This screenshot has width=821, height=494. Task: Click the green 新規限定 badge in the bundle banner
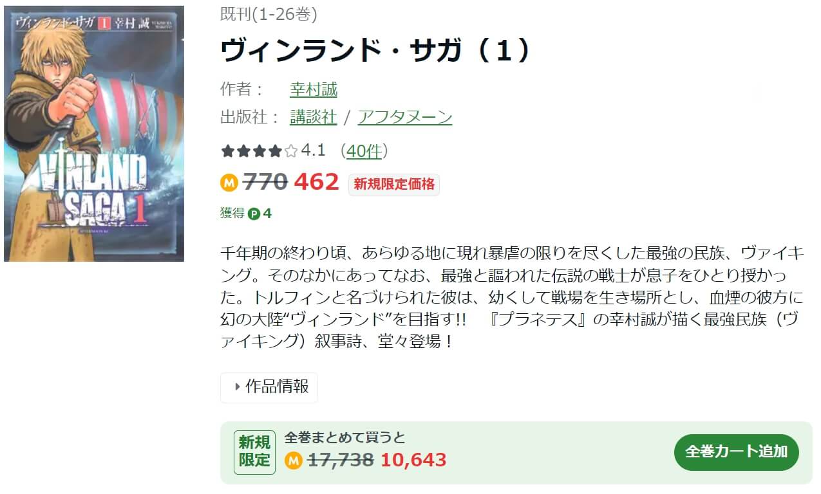pyautogui.click(x=254, y=452)
